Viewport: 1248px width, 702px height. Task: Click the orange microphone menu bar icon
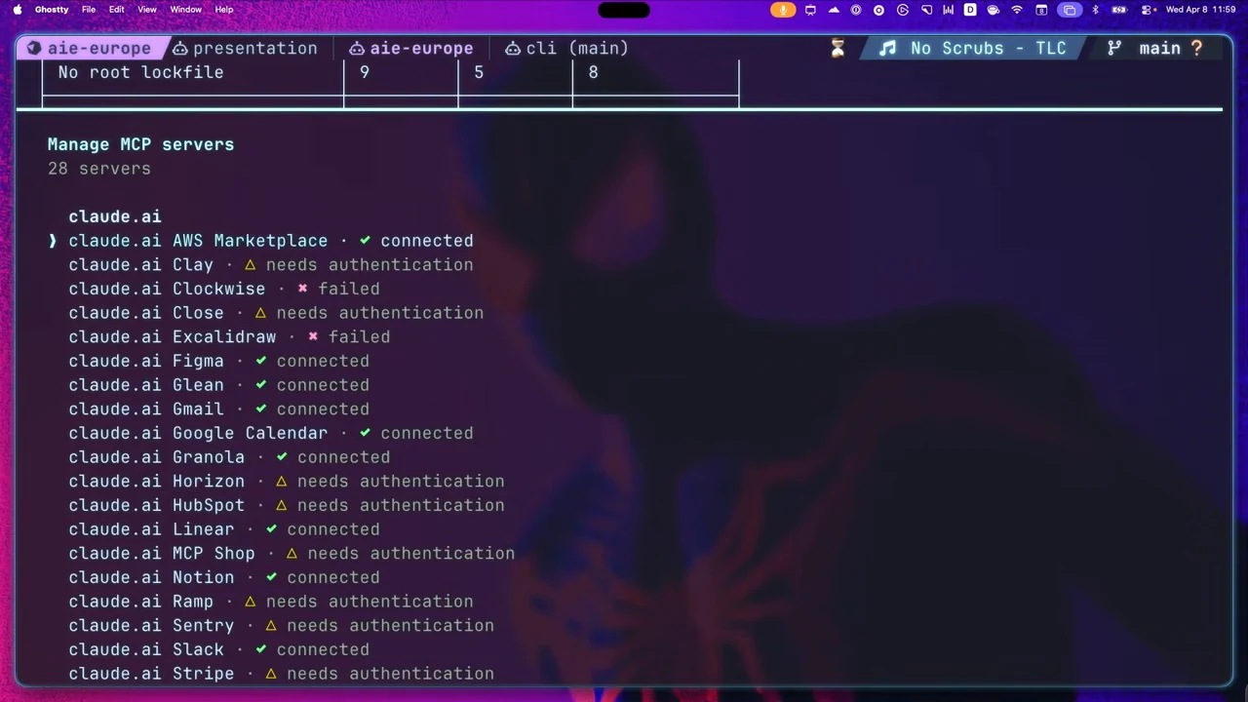point(783,10)
